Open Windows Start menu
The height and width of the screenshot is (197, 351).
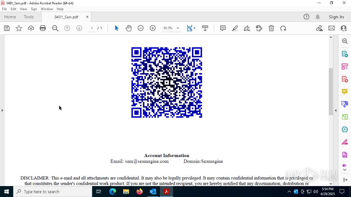tap(7, 192)
